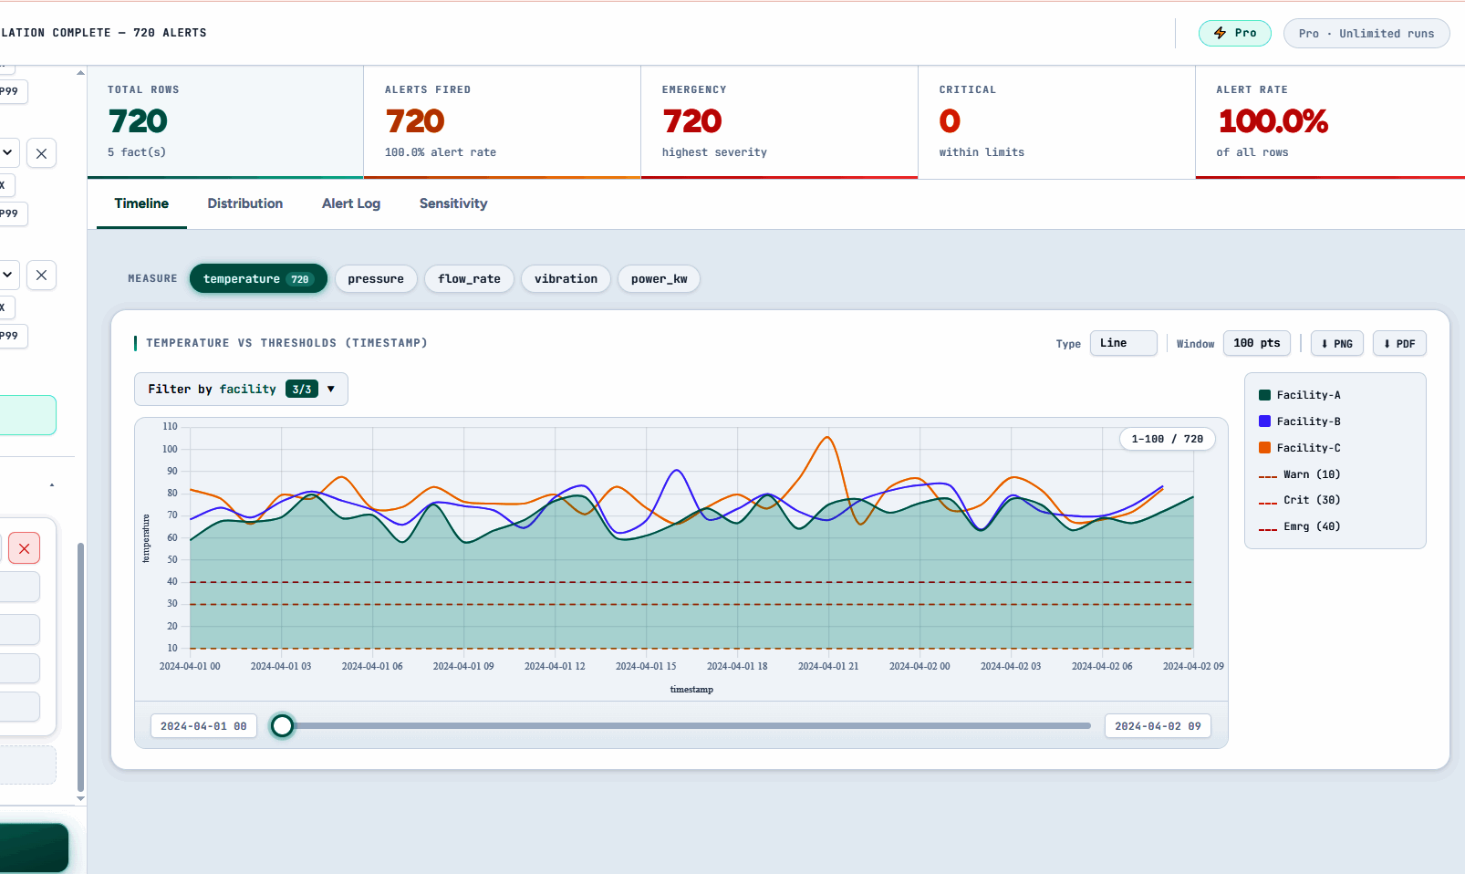This screenshot has width=1465, height=874.
Task: Open the Alert Log tab
Action: (350, 203)
